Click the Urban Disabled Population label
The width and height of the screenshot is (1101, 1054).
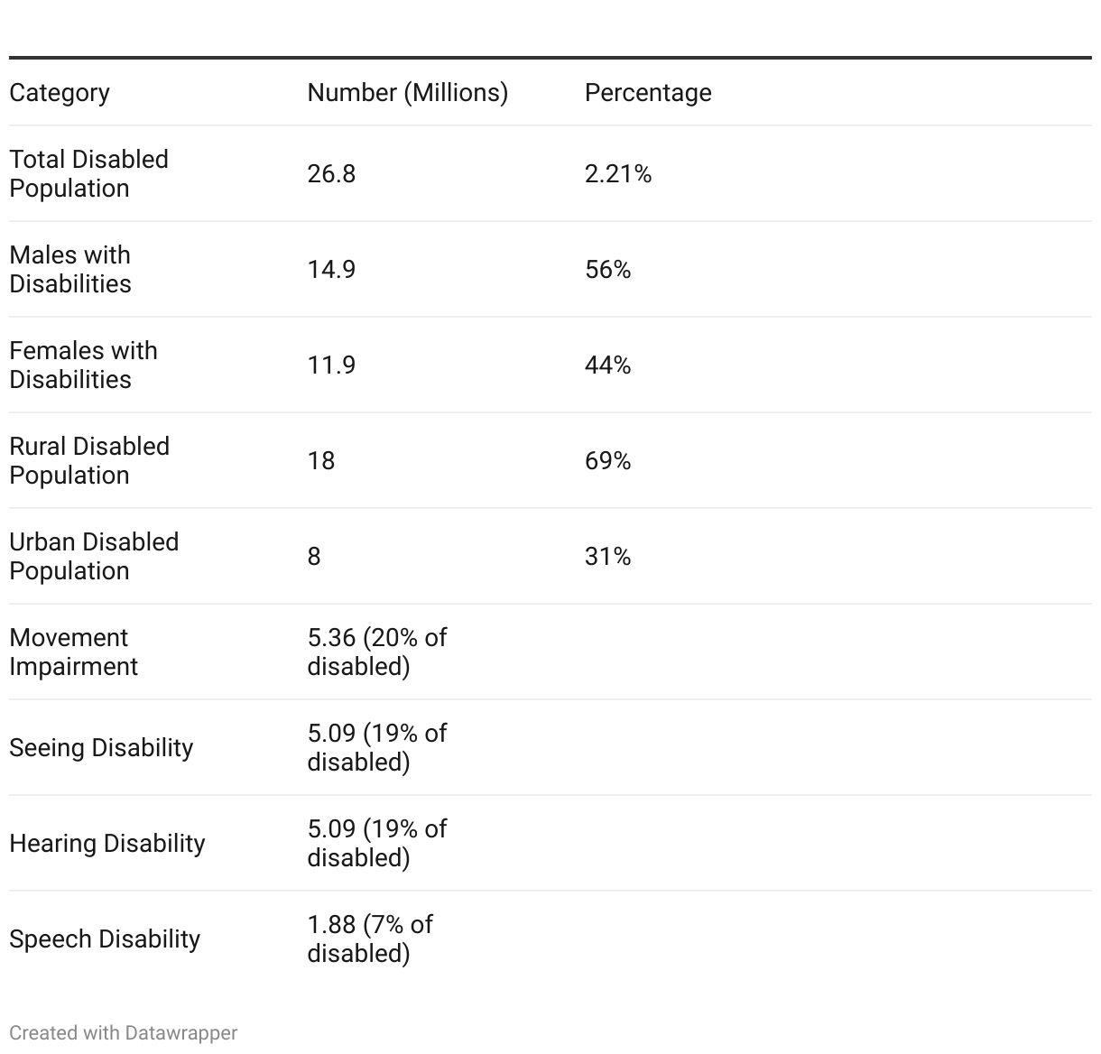(94, 556)
